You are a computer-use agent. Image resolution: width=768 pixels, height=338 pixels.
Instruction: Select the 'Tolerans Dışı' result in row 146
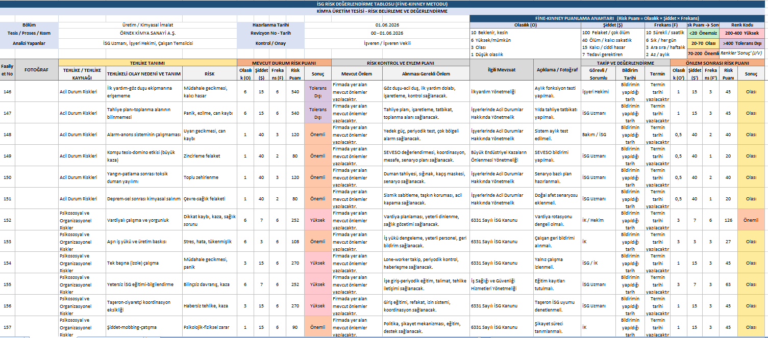[317, 91]
